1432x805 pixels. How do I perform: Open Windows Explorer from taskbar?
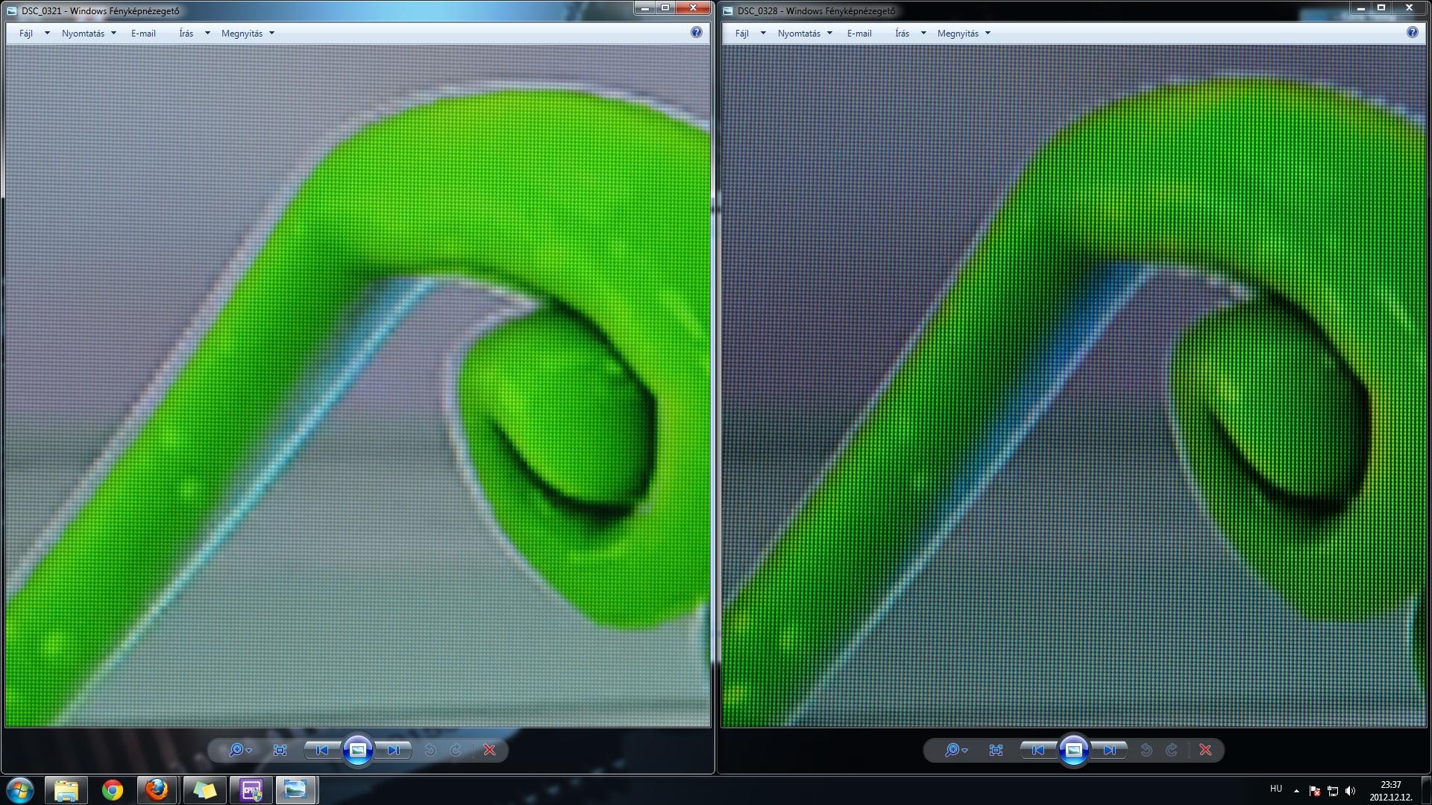point(66,790)
